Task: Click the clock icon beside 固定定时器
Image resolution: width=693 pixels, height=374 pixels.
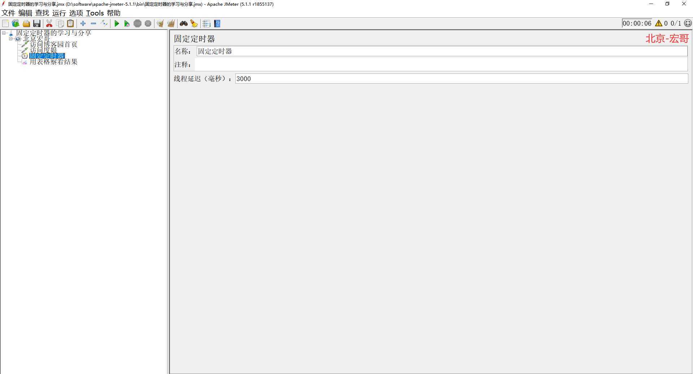Action: click(x=25, y=56)
